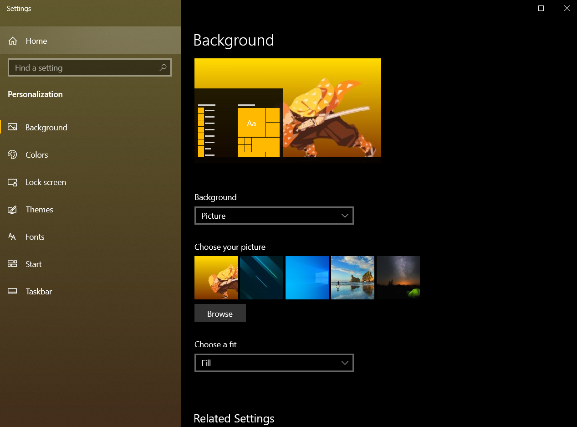Image resolution: width=577 pixels, height=427 pixels.
Task: Click the Related Settings heading
Action: (234, 418)
